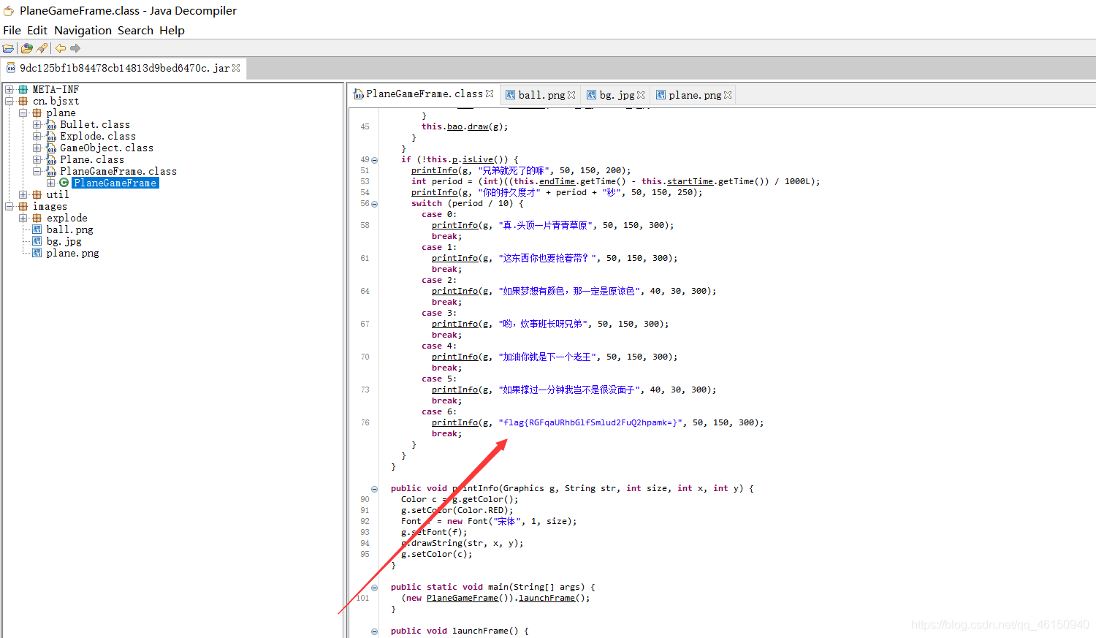The image size is (1096, 638).
Task: Expand the util package node
Action: click(x=23, y=194)
